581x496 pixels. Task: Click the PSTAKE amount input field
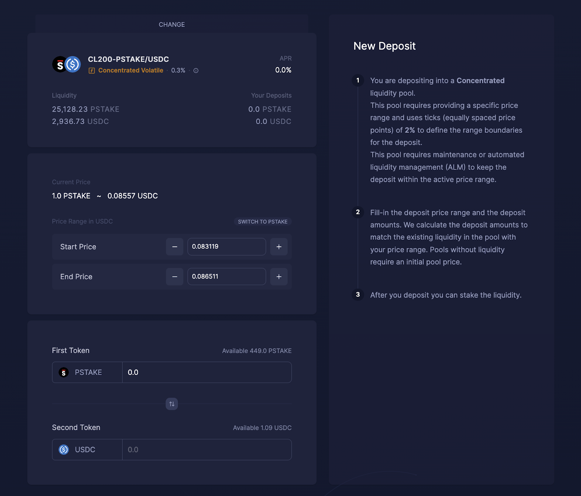coord(207,372)
